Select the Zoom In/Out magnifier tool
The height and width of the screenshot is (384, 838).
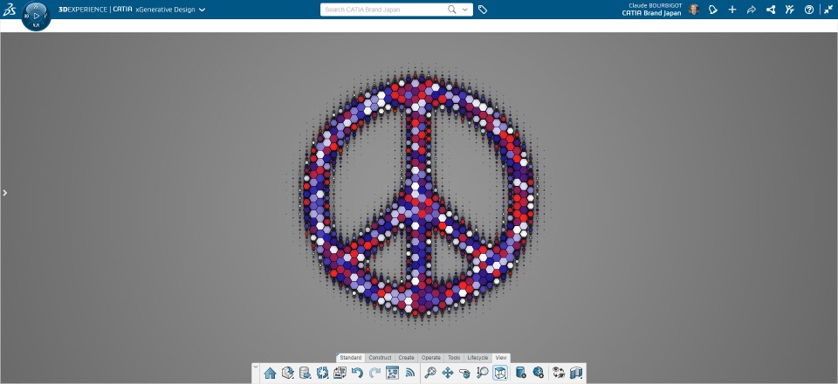[483, 373]
